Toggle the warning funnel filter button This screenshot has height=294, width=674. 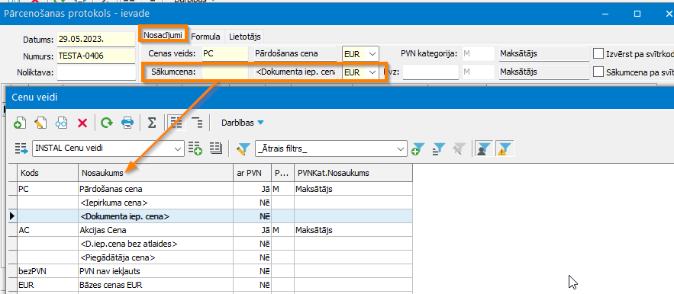point(505,149)
